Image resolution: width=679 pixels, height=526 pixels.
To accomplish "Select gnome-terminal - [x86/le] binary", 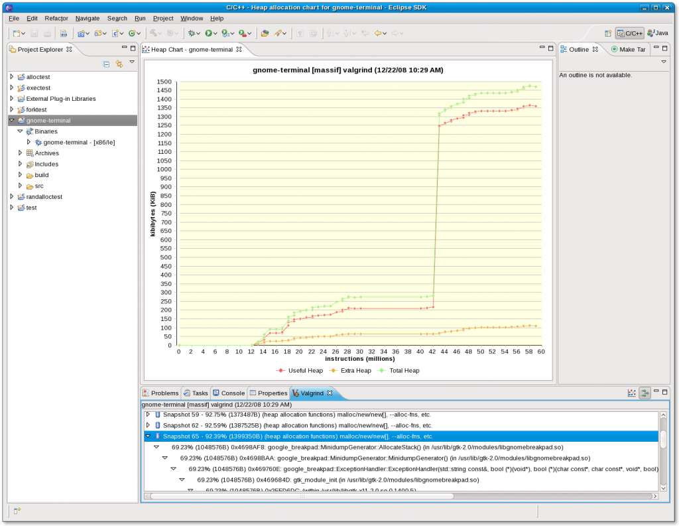I will coord(80,142).
